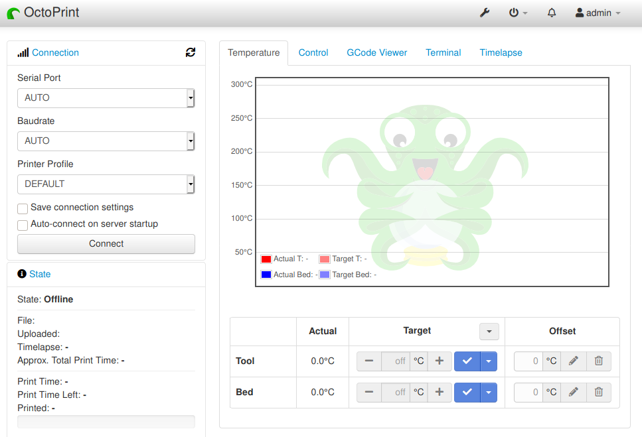Click the Offset column header
The image size is (642, 437).
pos(562,331)
